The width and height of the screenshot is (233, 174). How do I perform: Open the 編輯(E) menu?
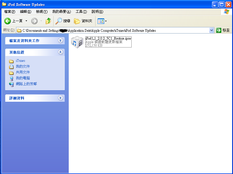click(x=26, y=12)
